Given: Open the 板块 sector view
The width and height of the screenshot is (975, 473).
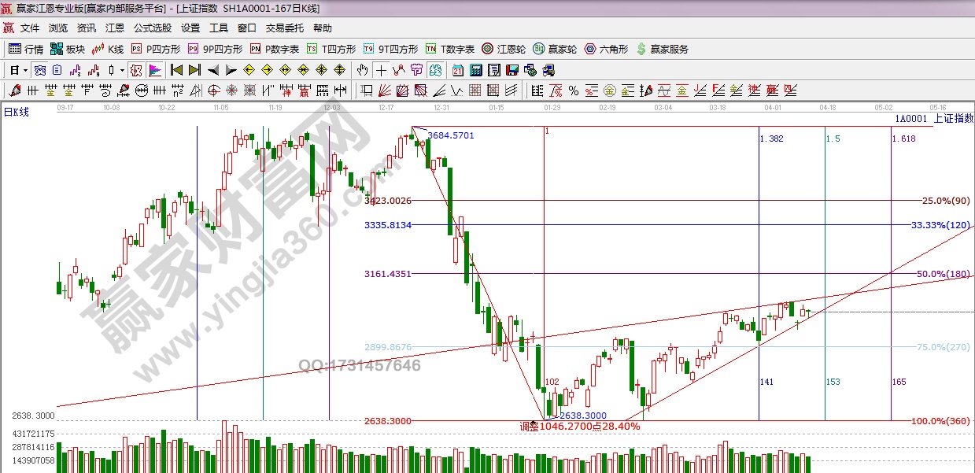Looking at the screenshot, I should [x=67, y=49].
